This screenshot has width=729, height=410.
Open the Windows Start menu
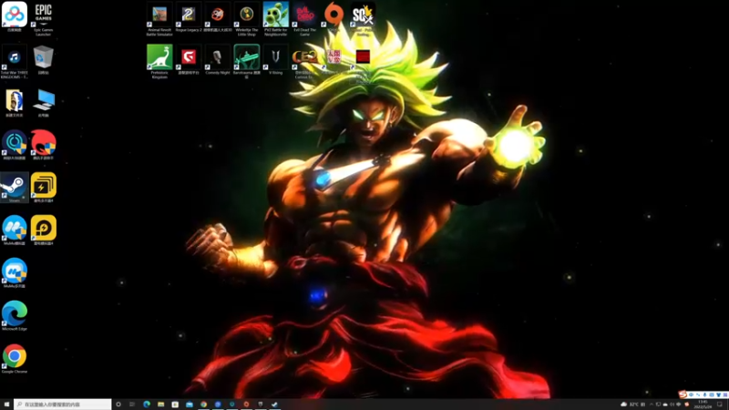(6, 405)
